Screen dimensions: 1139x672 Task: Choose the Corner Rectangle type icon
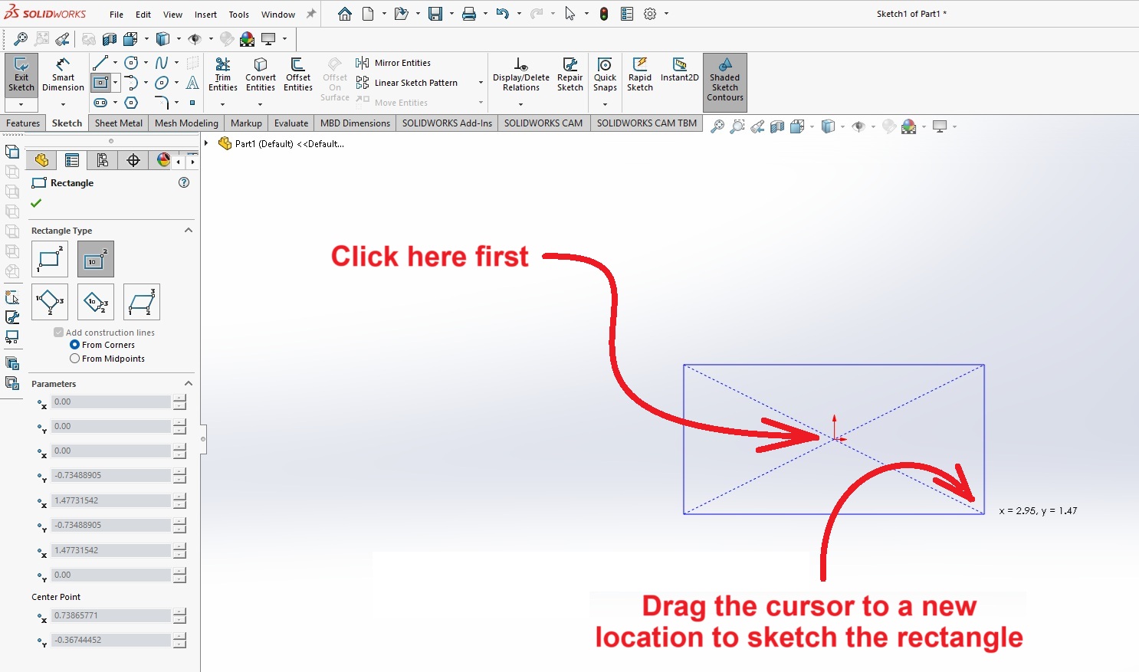(x=50, y=259)
